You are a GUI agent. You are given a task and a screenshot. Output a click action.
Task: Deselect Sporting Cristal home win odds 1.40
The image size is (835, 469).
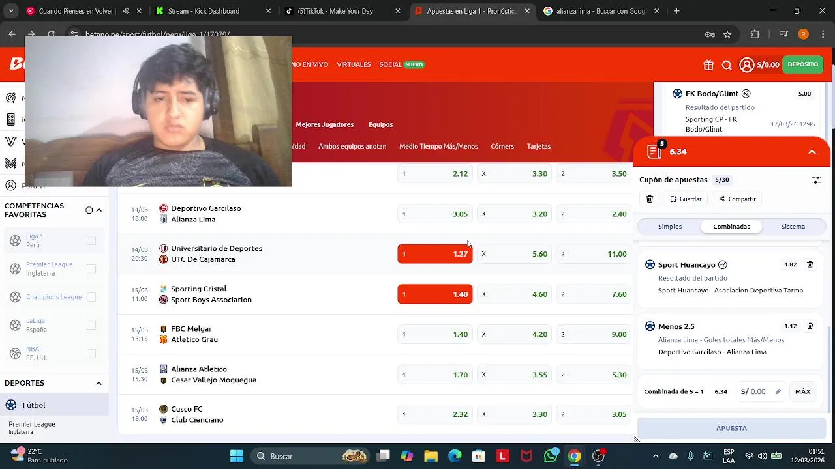pyautogui.click(x=435, y=294)
